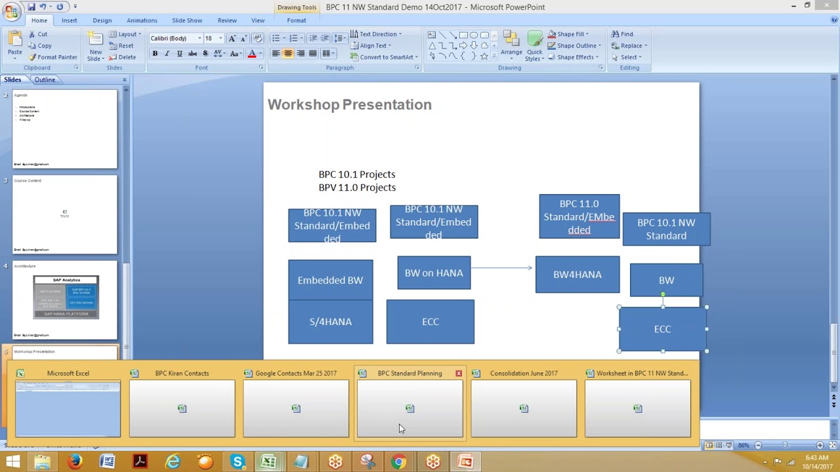
Task: Click the zoom slider handle
Action: pyautogui.click(x=786, y=446)
